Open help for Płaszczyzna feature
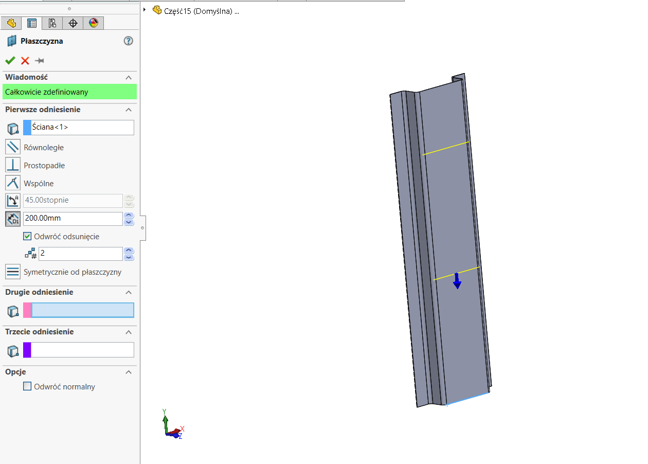648x464 pixels. [x=129, y=41]
